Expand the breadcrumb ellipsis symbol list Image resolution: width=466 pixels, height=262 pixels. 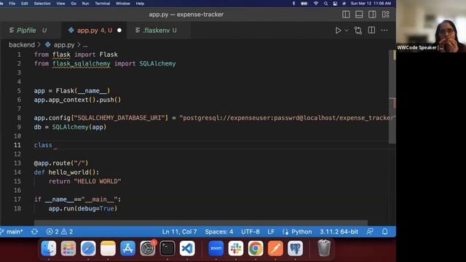pyautogui.click(x=85, y=45)
